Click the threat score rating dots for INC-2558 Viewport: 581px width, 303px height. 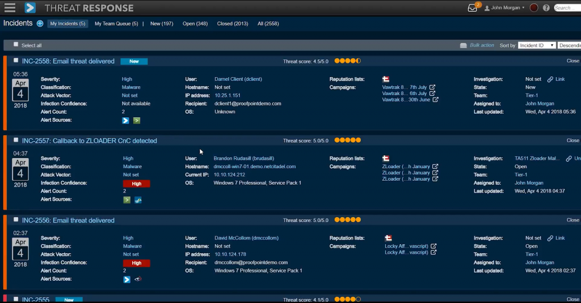348,61
